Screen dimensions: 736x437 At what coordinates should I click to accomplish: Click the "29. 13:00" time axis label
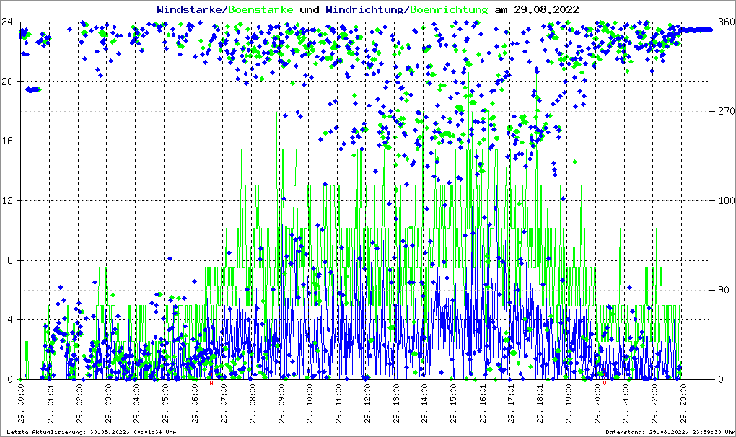point(395,404)
